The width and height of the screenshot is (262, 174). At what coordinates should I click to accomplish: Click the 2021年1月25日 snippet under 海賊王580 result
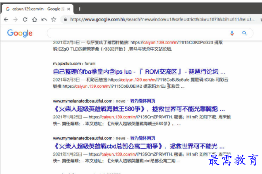click(x=142, y=120)
